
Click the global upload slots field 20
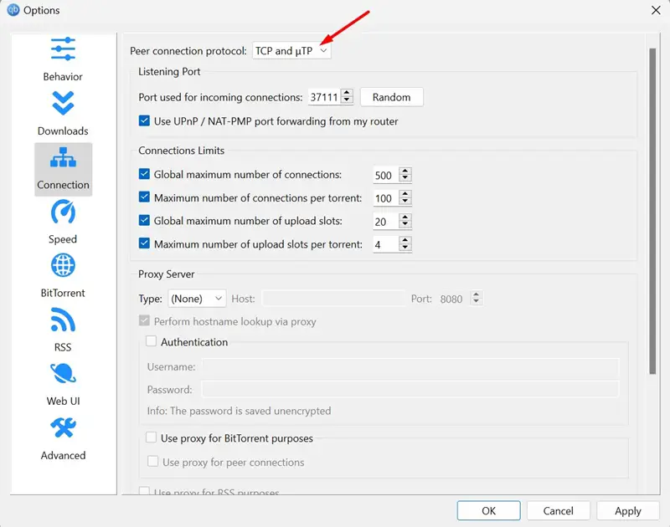coord(386,222)
